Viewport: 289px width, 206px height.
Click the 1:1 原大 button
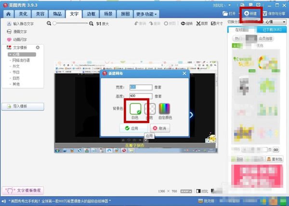tap(103, 24)
